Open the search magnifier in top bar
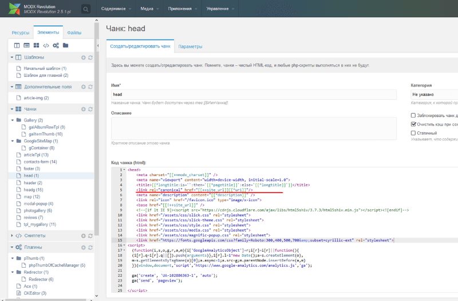The width and height of the screenshot is (458, 301). (x=85, y=9)
